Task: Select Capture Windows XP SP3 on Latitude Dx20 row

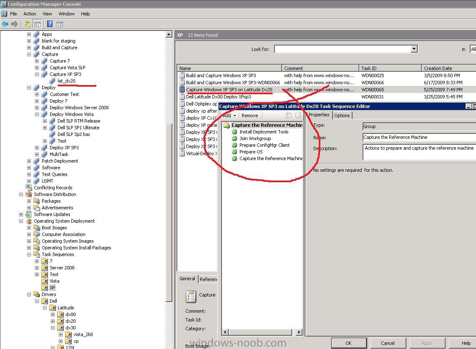Action: [326, 90]
